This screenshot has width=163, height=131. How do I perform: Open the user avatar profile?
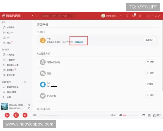click(103, 16)
